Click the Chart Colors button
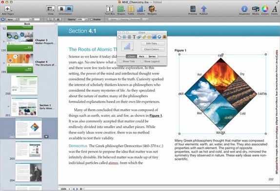The width and height of the screenshot is (280, 191). coord(153,49)
